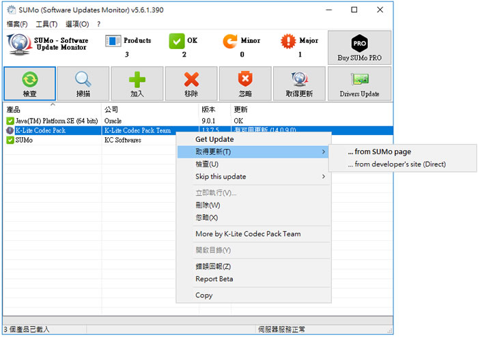Click green check icon beside Java Platform SE
This screenshot has width=478, height=337.
pos(10,121)
